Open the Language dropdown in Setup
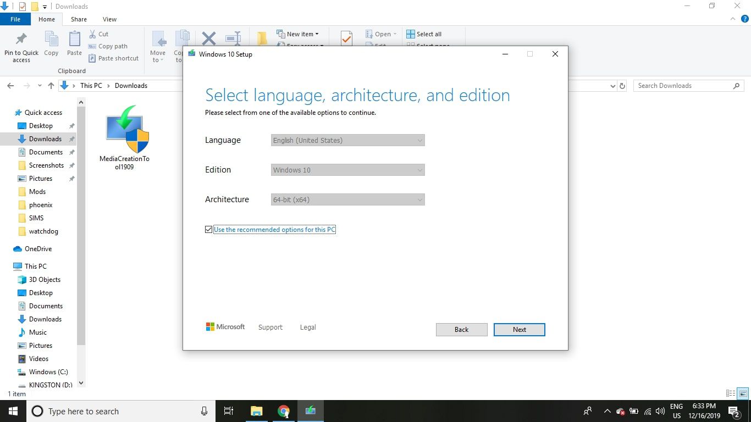This screenshot has width=751, height=422. pos(348,140)
